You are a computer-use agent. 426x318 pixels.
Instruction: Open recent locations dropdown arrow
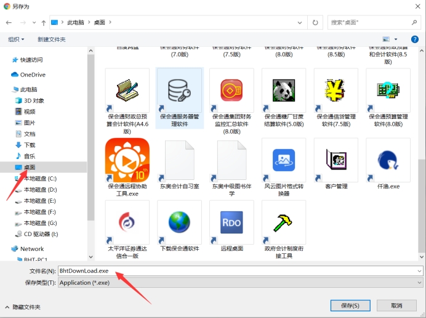(x=34, y=23)
